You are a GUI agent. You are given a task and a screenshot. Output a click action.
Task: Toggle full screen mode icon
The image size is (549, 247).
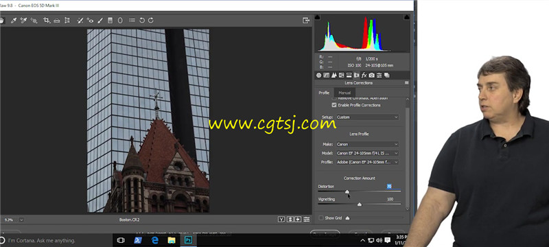[x=306, y=21]
